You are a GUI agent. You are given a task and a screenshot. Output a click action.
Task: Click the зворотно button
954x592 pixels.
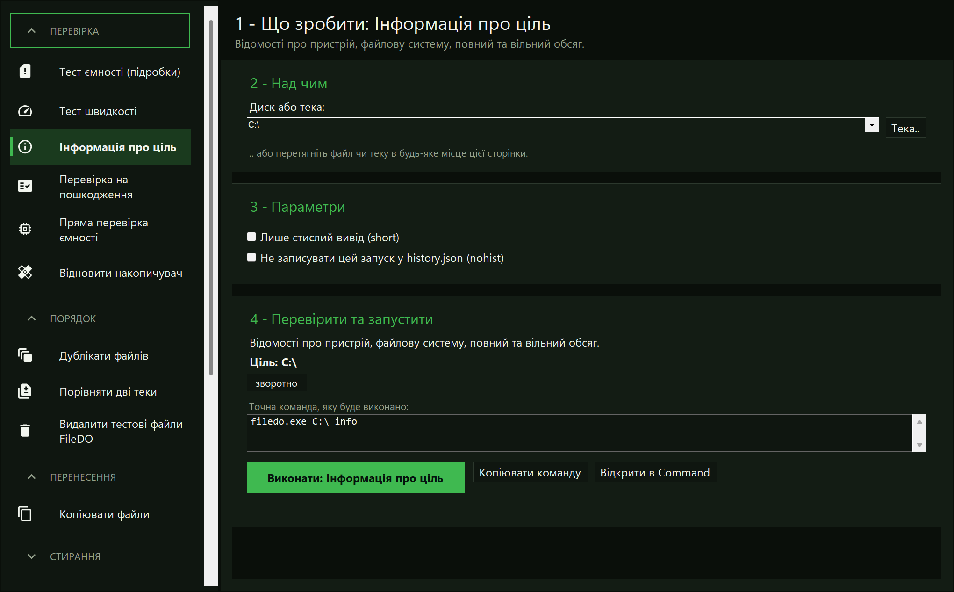tap(276, 383)
